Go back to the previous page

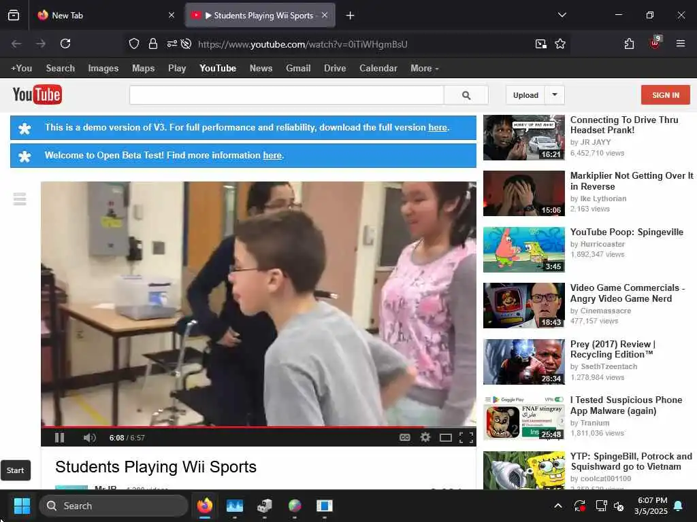tap(16, 43)
